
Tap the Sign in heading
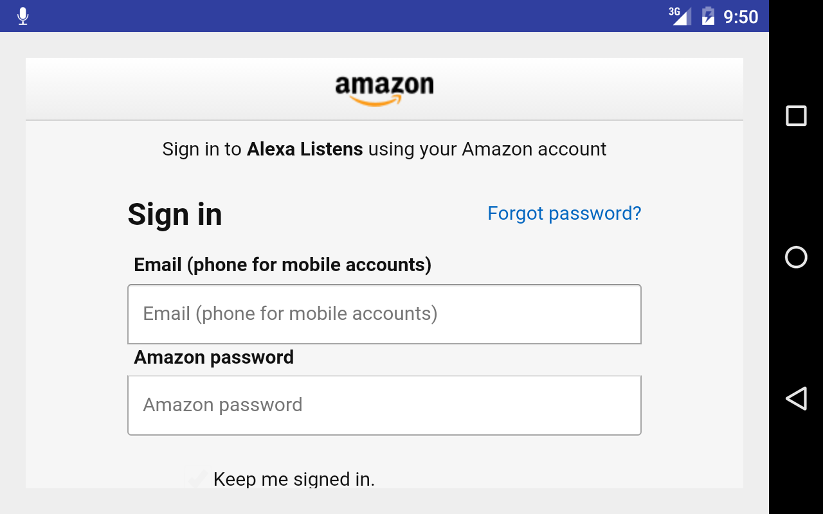click(175, 215)
